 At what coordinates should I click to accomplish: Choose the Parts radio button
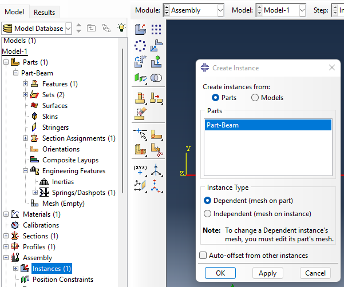pos(215,98)
